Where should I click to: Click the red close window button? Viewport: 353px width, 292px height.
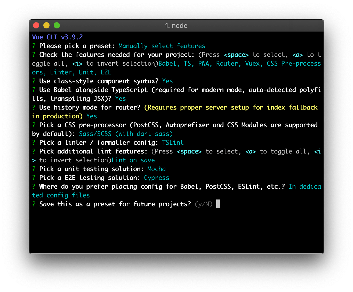point(36,25)
